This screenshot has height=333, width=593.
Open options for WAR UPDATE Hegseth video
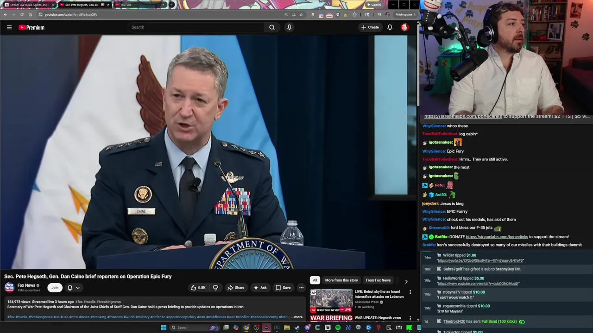click(x=410, y=318)
